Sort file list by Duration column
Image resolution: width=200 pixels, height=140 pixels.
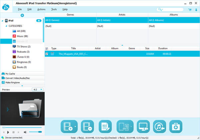click(163, 48)
